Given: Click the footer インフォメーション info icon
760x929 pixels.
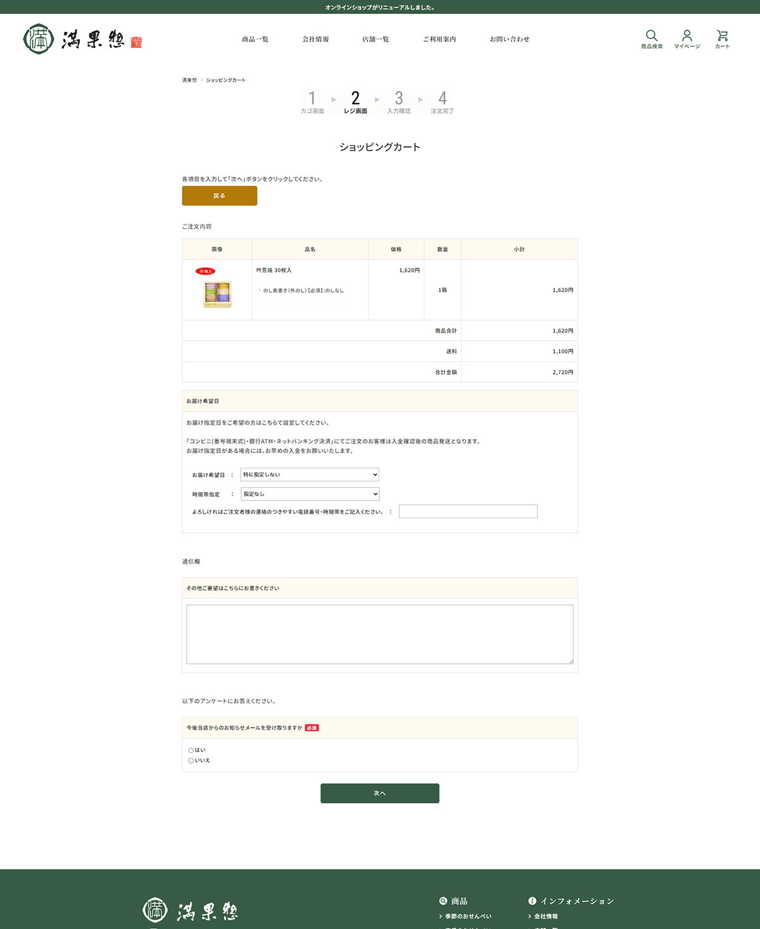Looking at the screenshot, I should pyautogui.click(x=532, y=901).
